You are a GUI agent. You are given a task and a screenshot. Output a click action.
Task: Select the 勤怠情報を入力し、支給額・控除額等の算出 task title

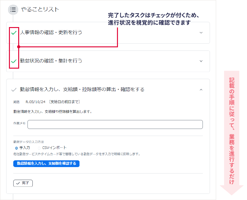pos(82,90)
